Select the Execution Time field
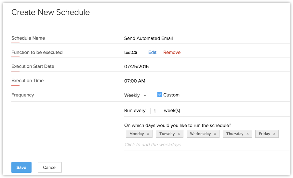293x178 pixels. 135,81
